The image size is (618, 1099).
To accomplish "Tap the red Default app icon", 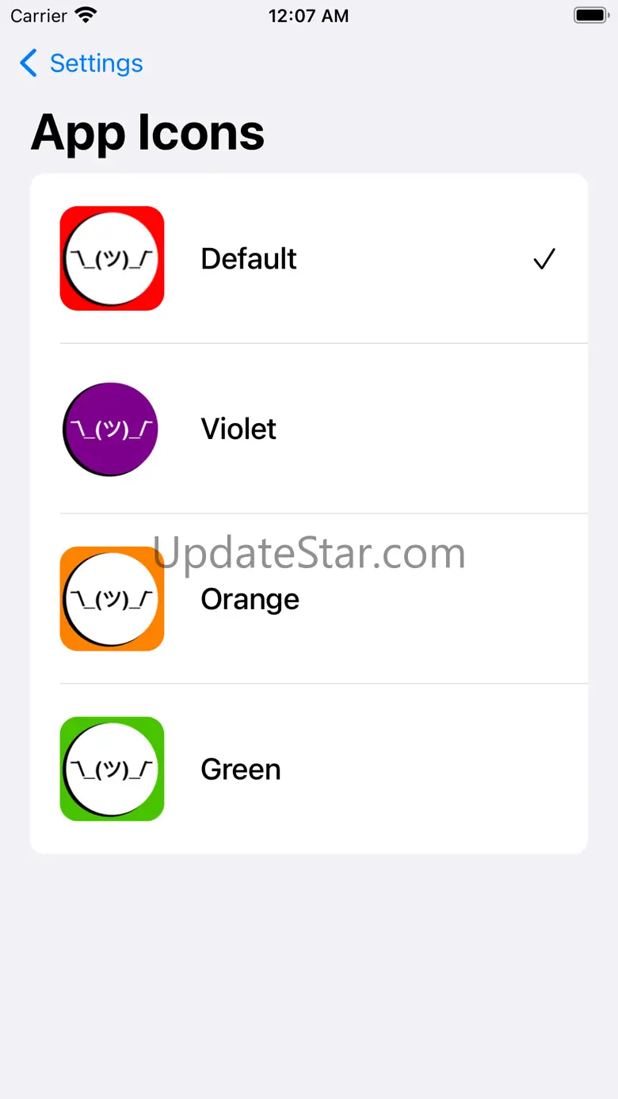I will pyautogui.click(x=112, y=258).
